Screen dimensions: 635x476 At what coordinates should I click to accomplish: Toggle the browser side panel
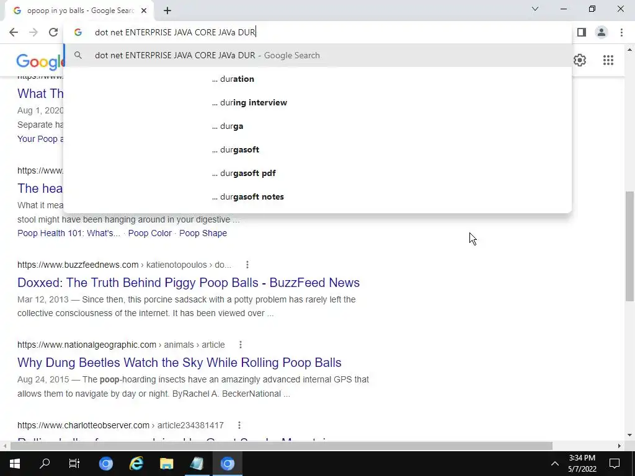click(x=582, y=32)
